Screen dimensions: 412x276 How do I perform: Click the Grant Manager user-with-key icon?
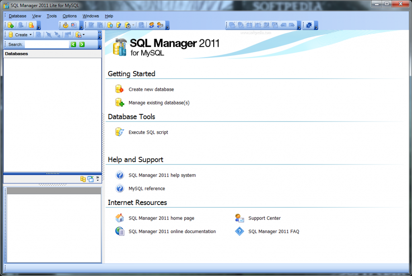(160, 25)
